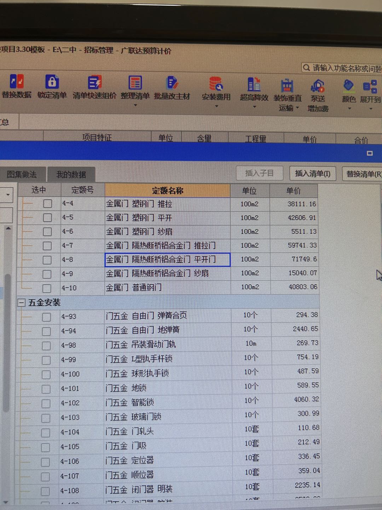Screen dimensions: 382x510
Task: Click the 泵送增加费 icon
Action: (318, 86)
